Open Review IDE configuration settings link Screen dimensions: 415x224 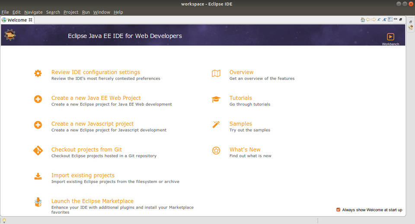click(96, 72)
